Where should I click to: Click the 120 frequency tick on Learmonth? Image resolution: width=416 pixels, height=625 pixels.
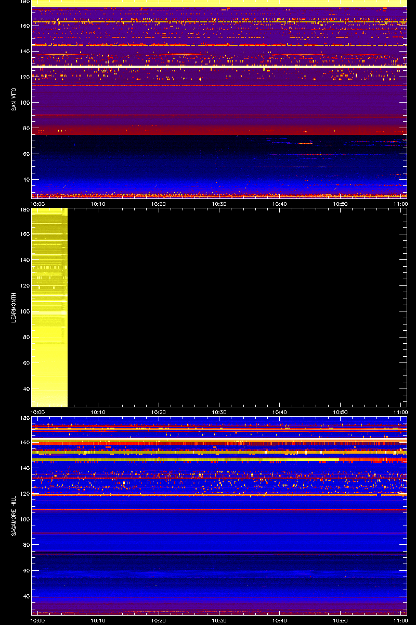pos(24,285)
